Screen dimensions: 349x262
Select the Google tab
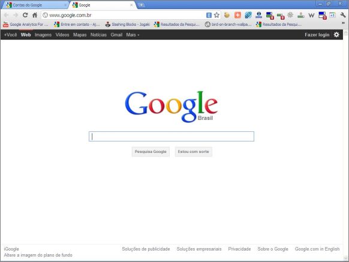coord(103,5)
